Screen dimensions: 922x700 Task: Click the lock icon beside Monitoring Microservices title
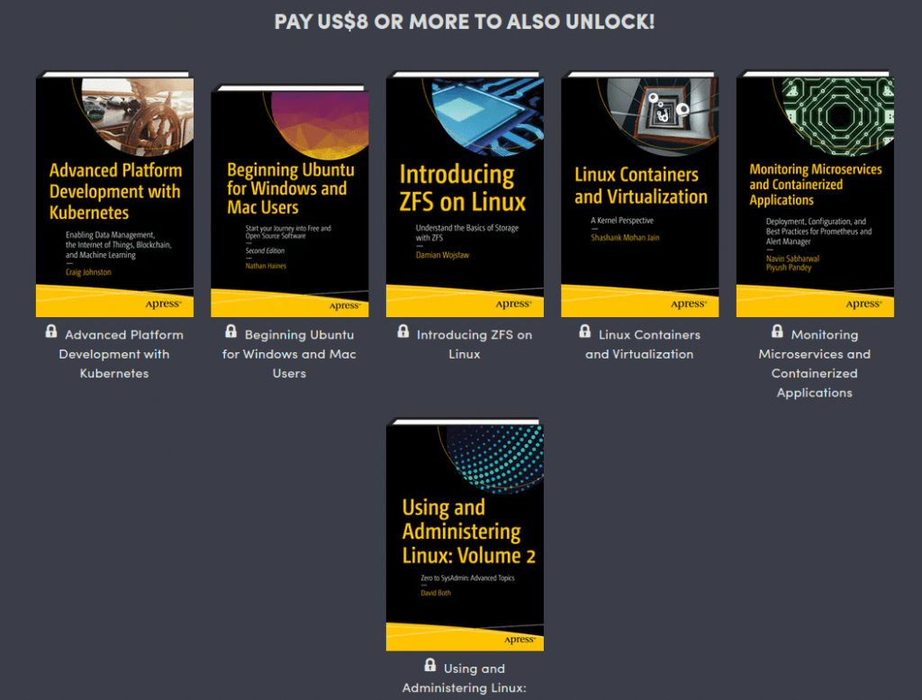tap(777, 332)
